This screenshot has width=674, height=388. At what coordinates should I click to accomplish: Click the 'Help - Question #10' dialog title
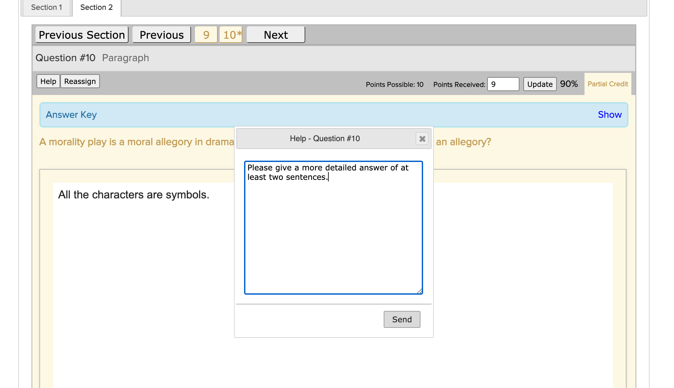click(x=325, y=139)
